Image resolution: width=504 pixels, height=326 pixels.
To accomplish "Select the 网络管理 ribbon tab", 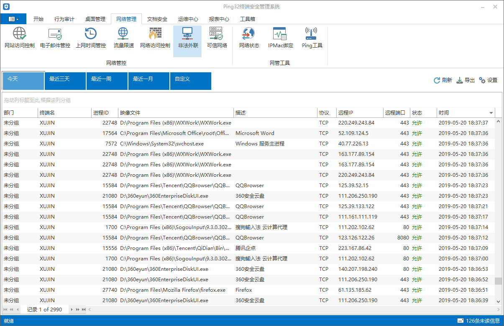I will point(126,19).
